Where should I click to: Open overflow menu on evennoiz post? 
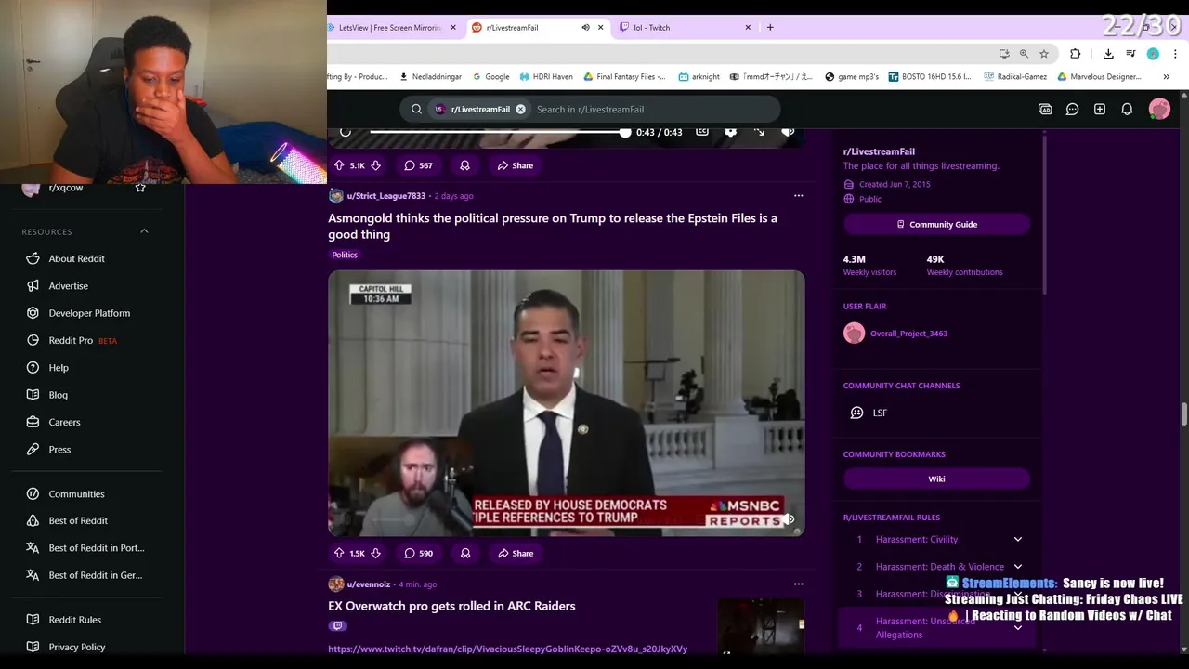(x=798, y=584)
